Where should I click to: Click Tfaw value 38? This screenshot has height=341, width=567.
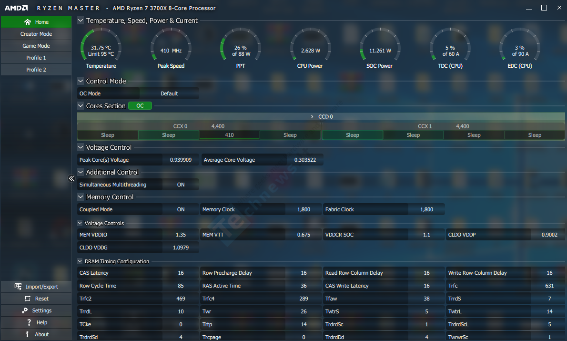pyautogui.click(x=427, y=299)
